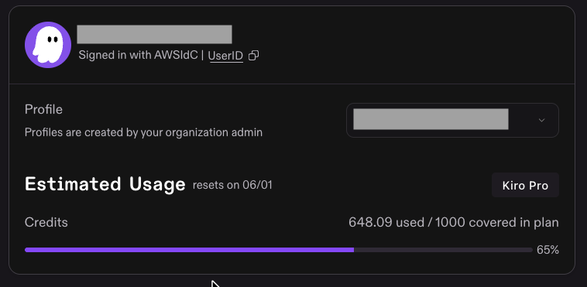Click the Kiro Pro plan badge
Image resolution: width=587 pixels, height=287 pixels.
coord(525,185)
